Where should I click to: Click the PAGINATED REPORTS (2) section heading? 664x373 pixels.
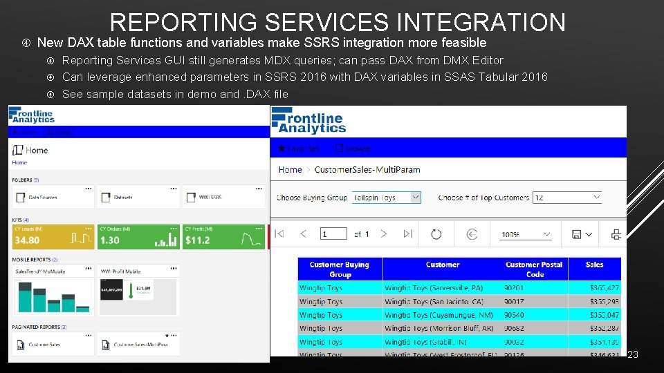39,327
